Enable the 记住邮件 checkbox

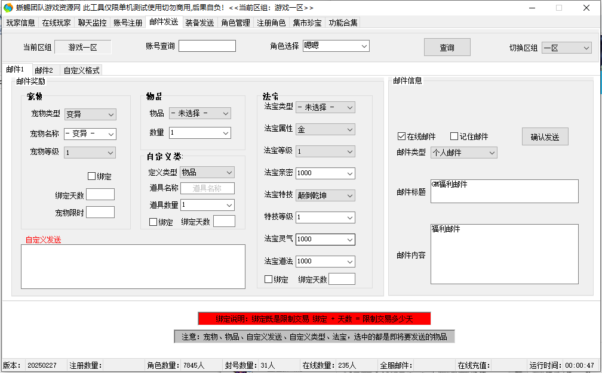[x=454, y=136]
